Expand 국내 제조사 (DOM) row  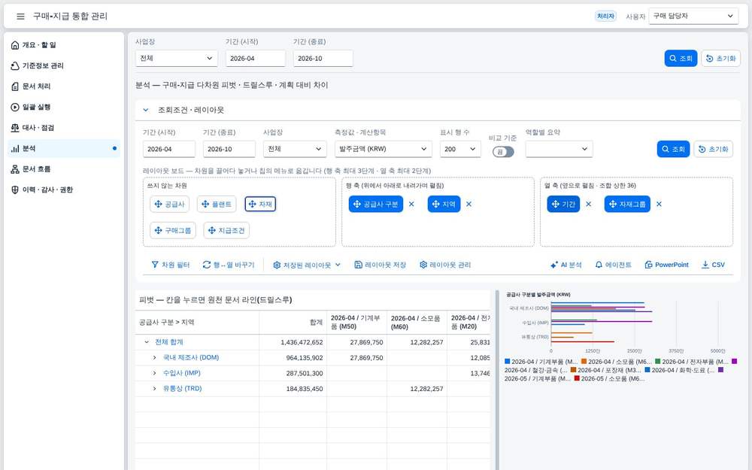154,358
